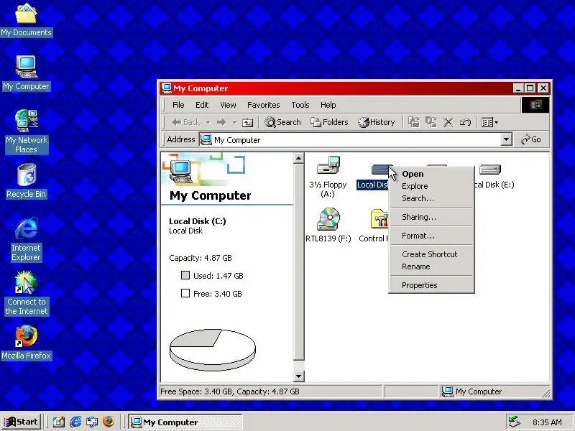Open the My Documents desktop icon
The width and height of the screenshot is (575, 431).
click(26, 19)
